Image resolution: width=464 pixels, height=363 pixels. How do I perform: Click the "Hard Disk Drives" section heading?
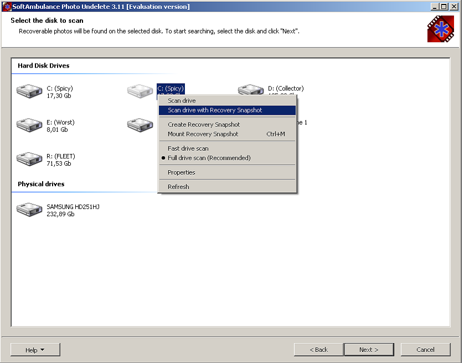pos(44,65)
